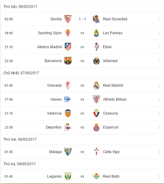Click the Villarreal yellow crest
Viewport: 164px width, 184px height.
[x=96, y=61]
